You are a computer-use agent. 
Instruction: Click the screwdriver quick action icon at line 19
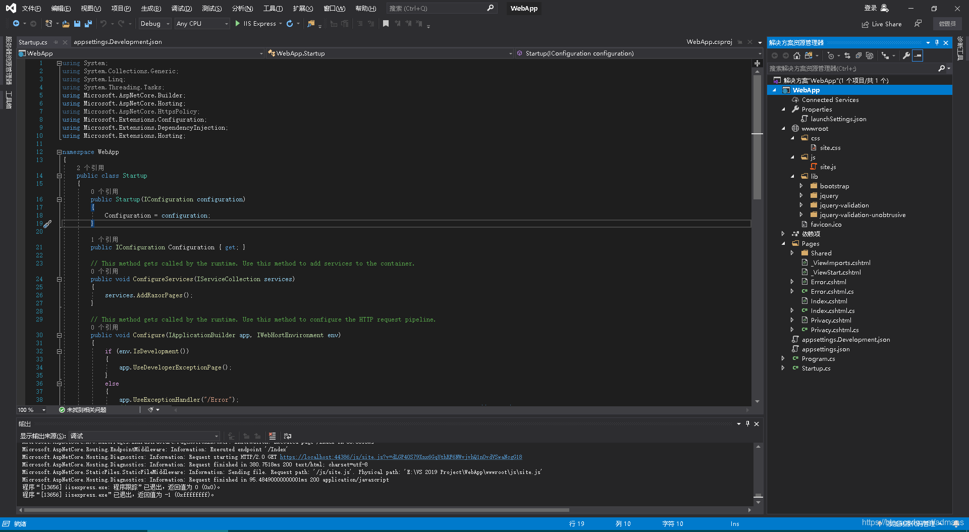pos(47,224)
